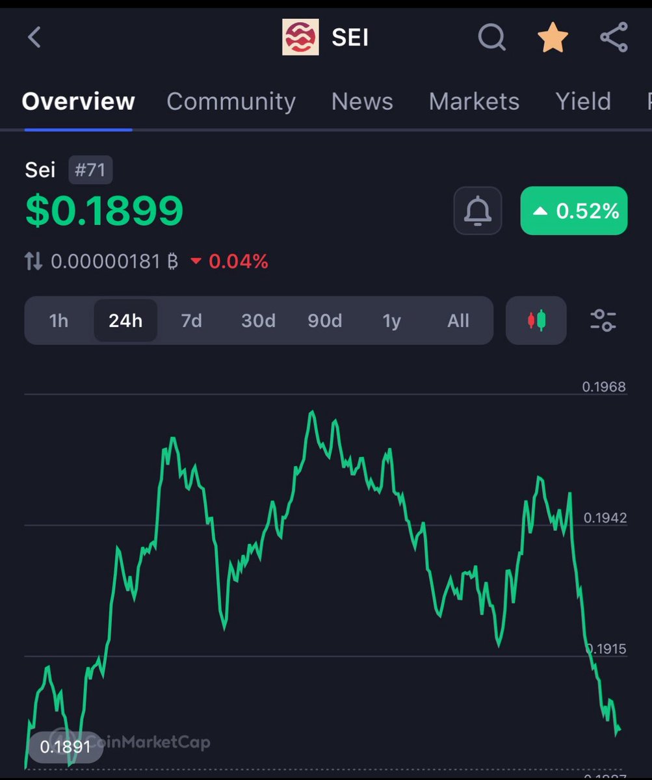This screenshot has height=780, width=652.
Task: Open the Markets tab
Action: (x=474, y=101)
